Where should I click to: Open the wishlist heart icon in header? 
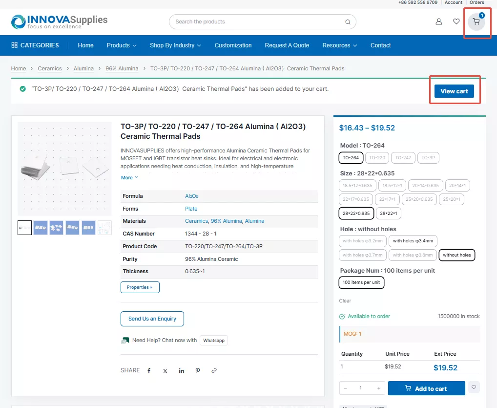(x=456, y=21)
